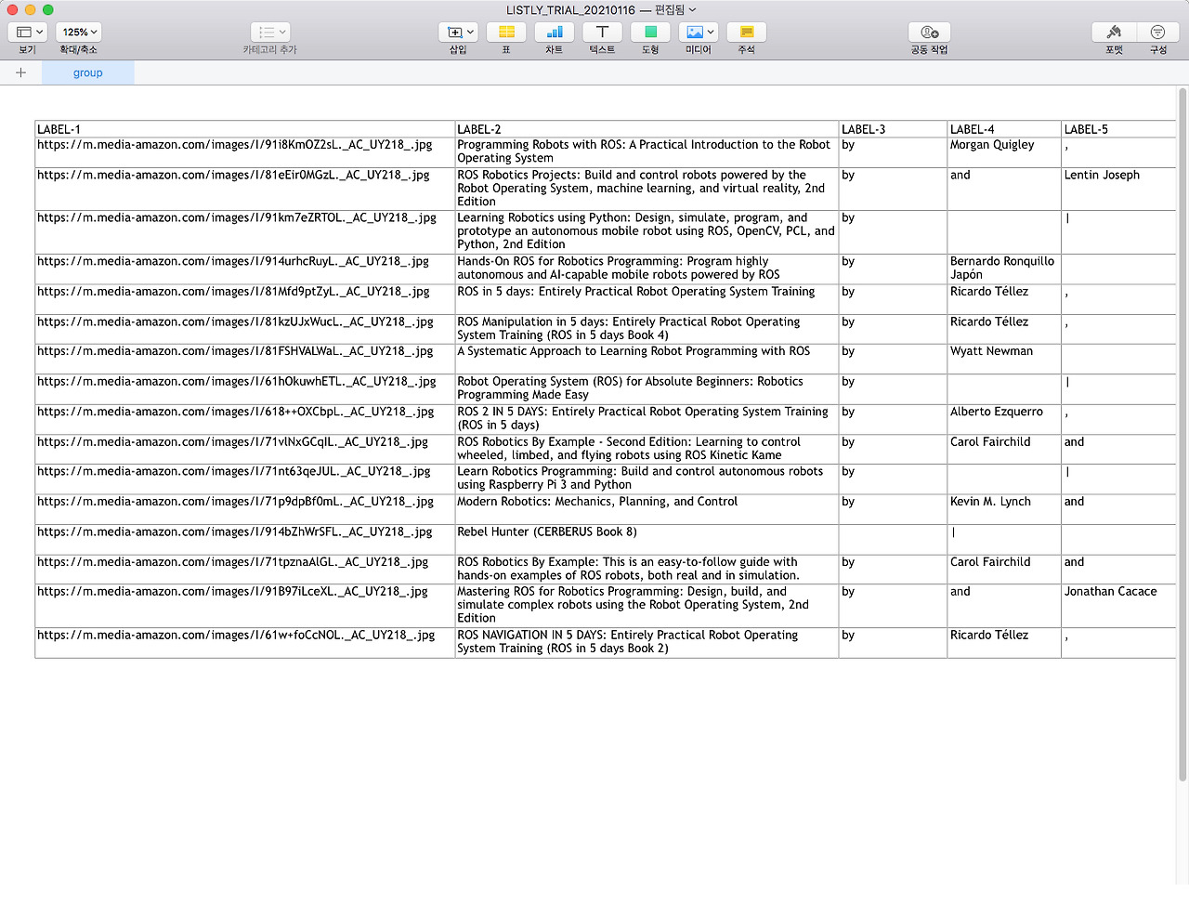Image resolution: width=1189 pixels, height=905 pixels.
Task: Add a comment with 주석 icon
Action: coord(747,33)
